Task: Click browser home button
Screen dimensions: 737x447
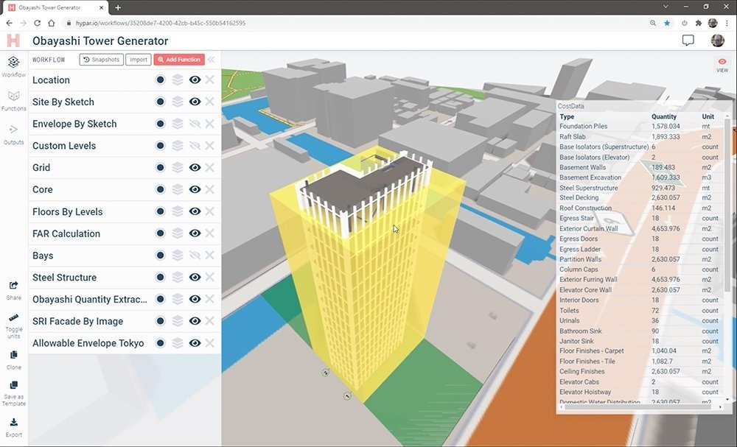Action: tap(52, 23)
